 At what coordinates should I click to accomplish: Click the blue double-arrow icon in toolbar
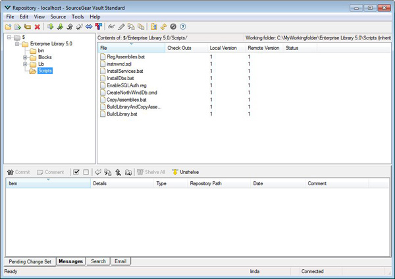(x=88, y=27)
